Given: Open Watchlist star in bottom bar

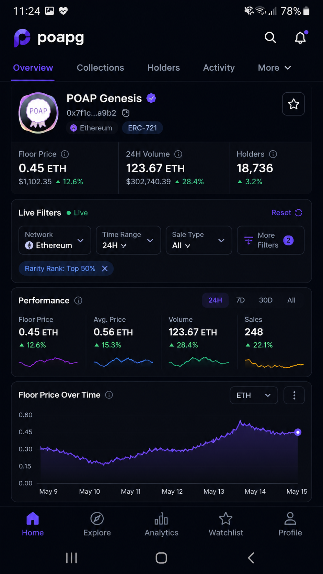Looking at the screenshot, I should tap(226, 524).
